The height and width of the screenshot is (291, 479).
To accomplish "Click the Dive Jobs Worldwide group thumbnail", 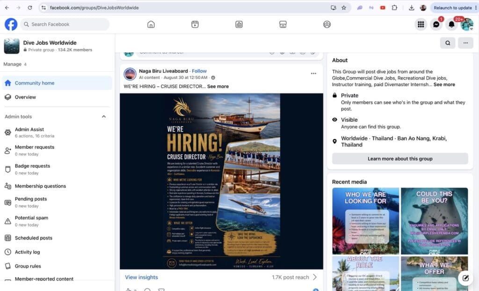I will 12,46.
